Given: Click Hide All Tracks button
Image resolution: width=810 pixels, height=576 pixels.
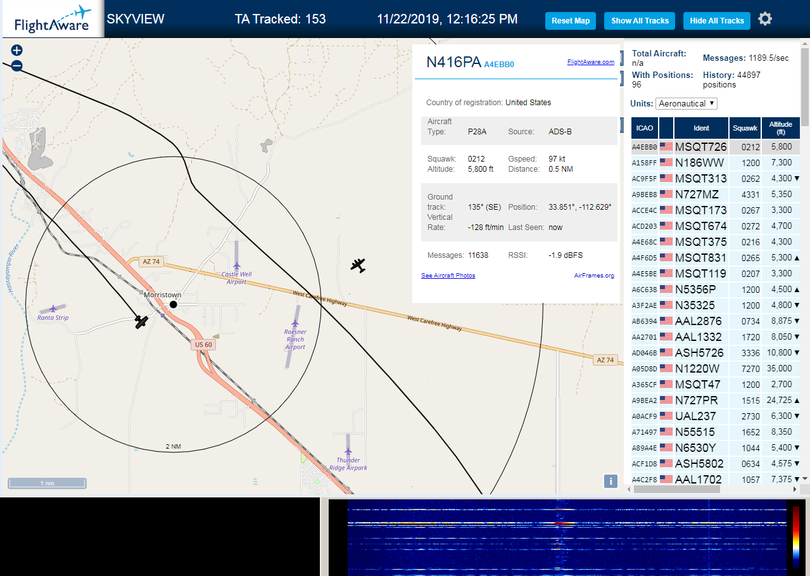Looking at the screenshot, I should 717,21.
